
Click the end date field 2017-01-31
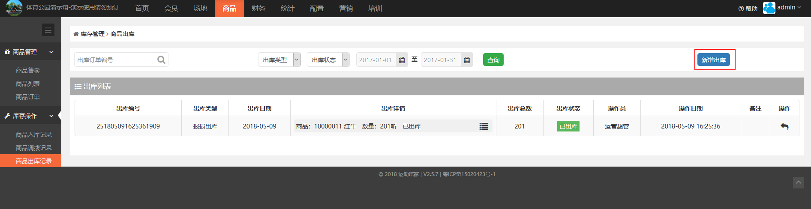[441, 60]
